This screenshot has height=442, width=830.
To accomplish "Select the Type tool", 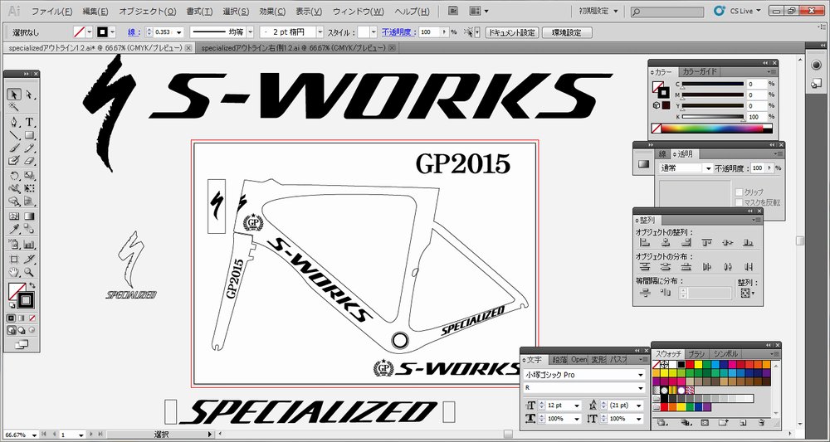I will [x=29, y=122].
